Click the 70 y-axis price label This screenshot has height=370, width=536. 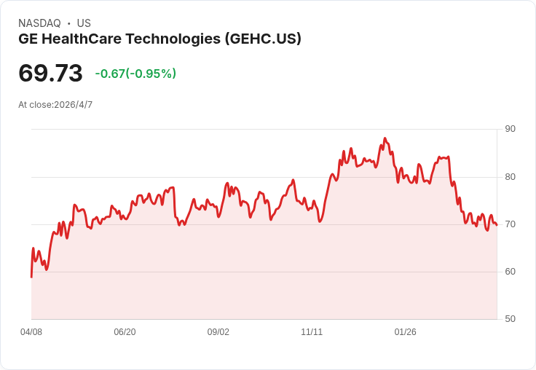(x=510, y=224)
